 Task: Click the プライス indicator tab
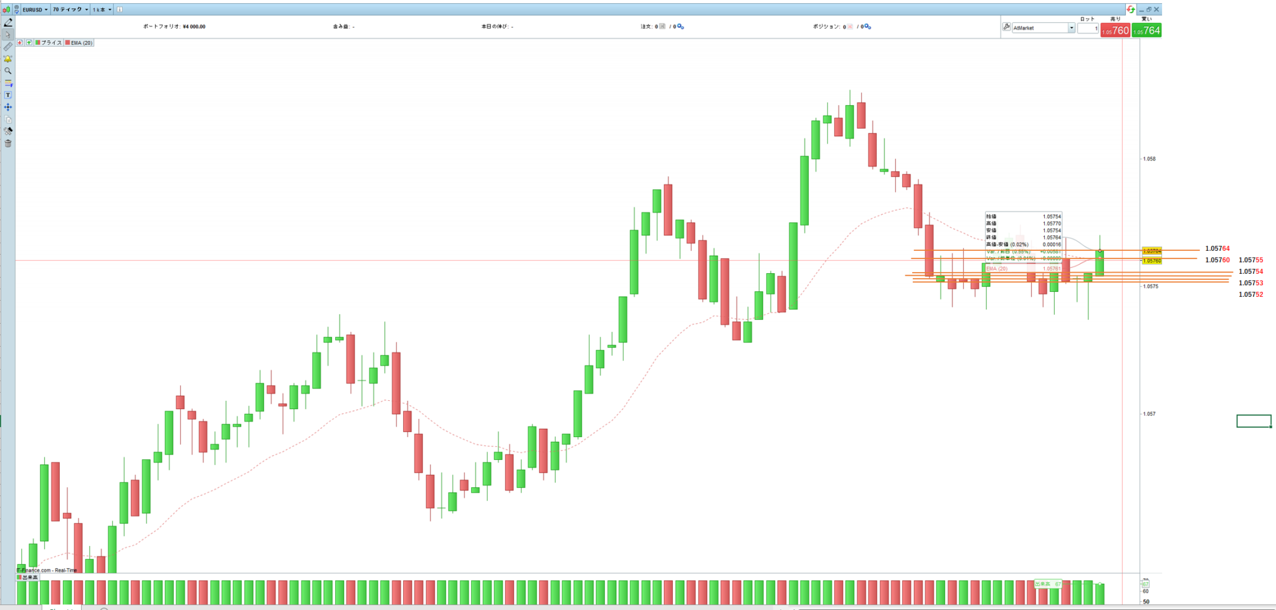click(49, 43)
